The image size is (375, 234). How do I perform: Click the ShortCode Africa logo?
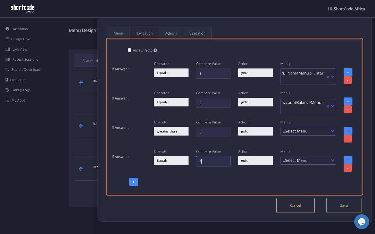pos(23,8)
